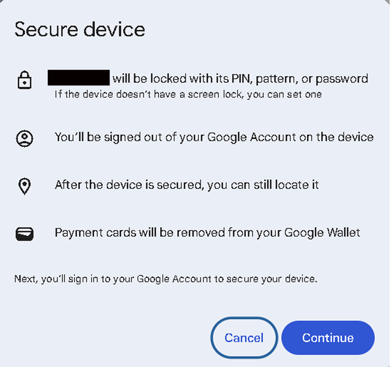The height and width of the screenshot is (367, 390).
Task: Click 'You'll be signed out' line
Action: pos(214,137)
